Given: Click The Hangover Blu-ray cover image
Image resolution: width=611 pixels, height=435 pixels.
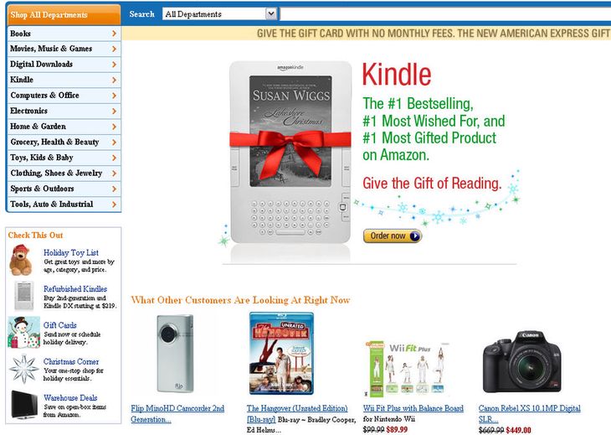Looking at the screenshot, I should coord(281,354).
